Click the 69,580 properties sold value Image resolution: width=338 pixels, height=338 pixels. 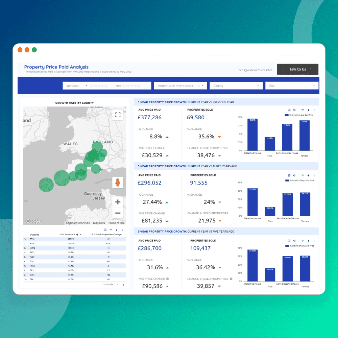(195, 118)
